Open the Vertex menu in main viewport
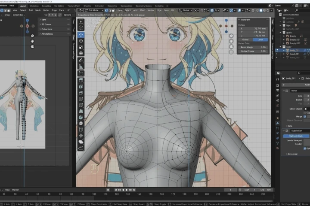The height and width of the screenshot is (206, 310). 150,10
